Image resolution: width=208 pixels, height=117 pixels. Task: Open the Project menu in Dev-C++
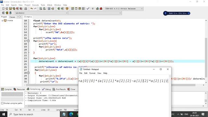27,5
